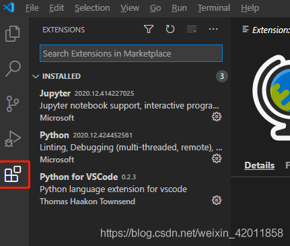Click Microsoft publisher under Python

[57, 160]
